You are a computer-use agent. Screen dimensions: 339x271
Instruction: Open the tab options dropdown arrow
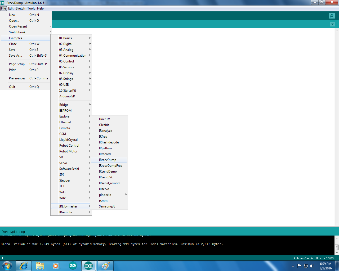pyautogui.click(x=332, y=24)
